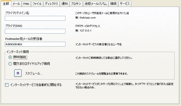This screenshot has width=181, height=106.
Task: Click the 常時接続 label text
Action: tap(20, 57)
